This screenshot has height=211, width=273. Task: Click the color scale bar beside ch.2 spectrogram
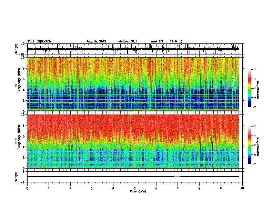250,145
